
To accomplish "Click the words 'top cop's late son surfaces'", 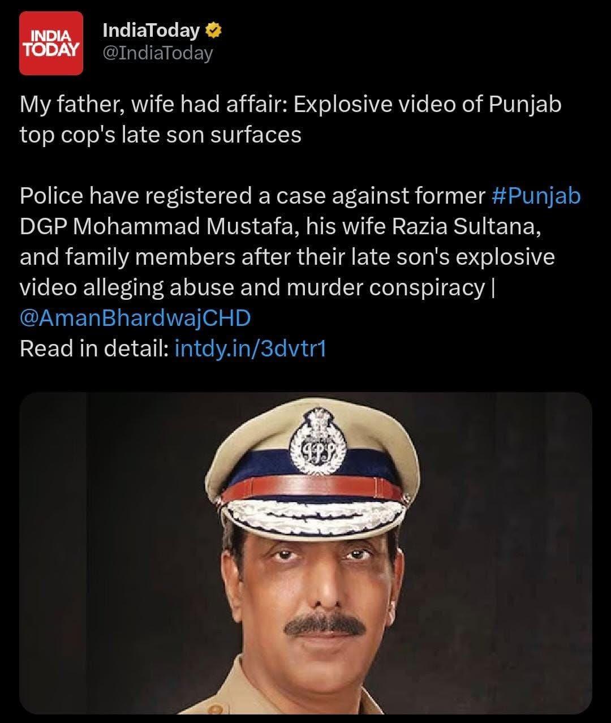I will (x=160, y=135).
